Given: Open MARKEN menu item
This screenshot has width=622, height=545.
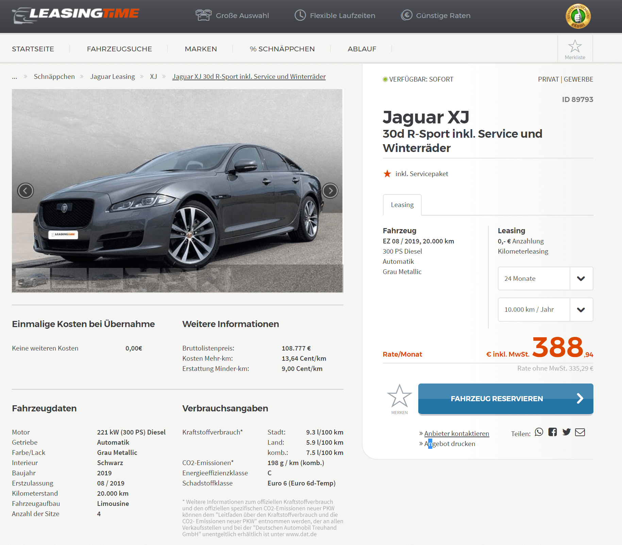Looking at the screenshot, I should click(x=201, y=49).
